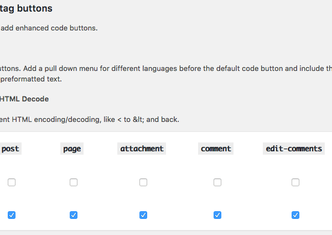The image size is (332, 235).
Task: Check the unchecked box under edit-comments column
Action: [x=295, y=182]
